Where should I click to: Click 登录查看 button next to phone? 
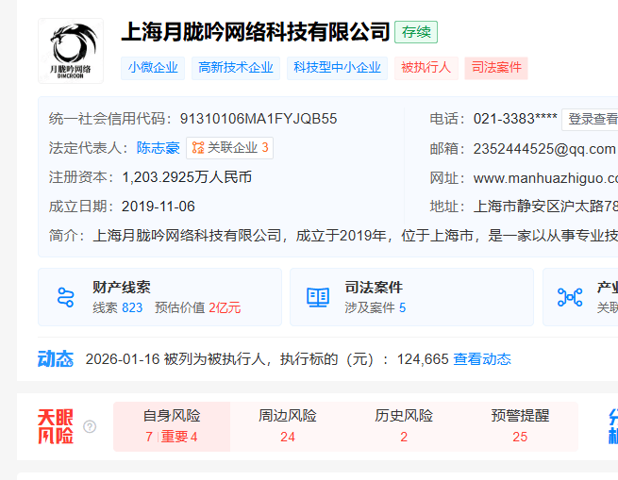click(592, 119)
